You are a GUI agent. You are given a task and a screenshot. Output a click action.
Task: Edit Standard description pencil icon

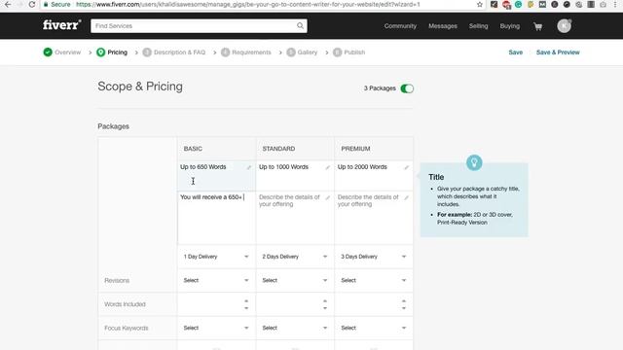click(x=328, y=197)
